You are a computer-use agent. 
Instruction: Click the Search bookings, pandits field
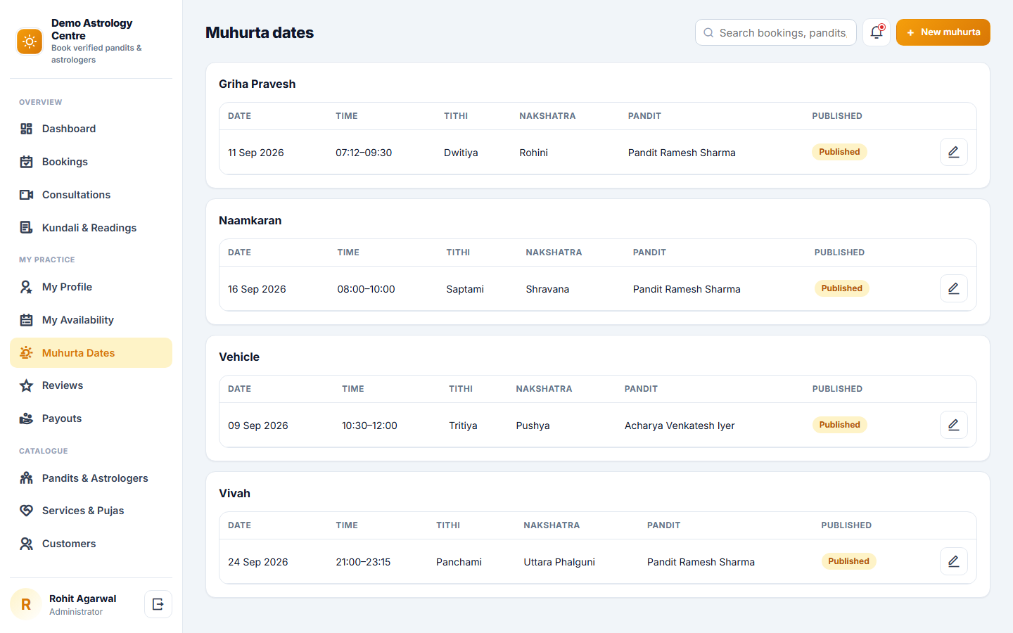tap(776, 32)
